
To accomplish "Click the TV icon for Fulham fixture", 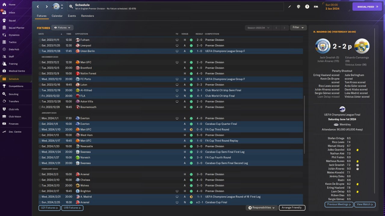I will pyautogui.click(x=177, y=40).
